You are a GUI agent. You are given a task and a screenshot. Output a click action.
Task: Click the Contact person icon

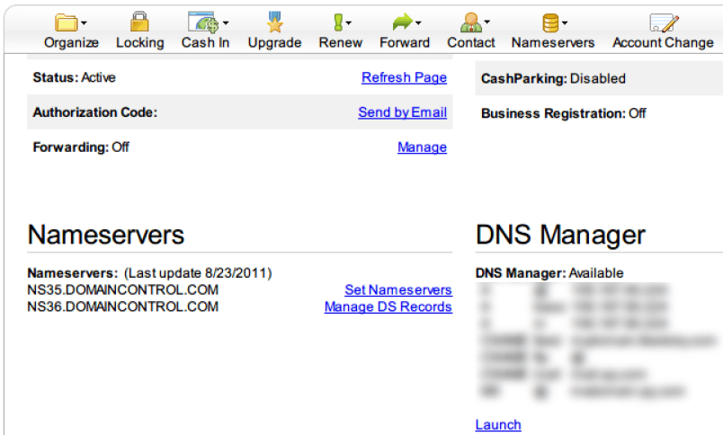pos(468,22)
